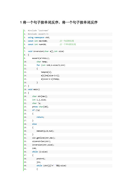This screenshot has width=132, height=187.
Task: Click the 'inversion(str,size);' call
Action: point(43,145)
